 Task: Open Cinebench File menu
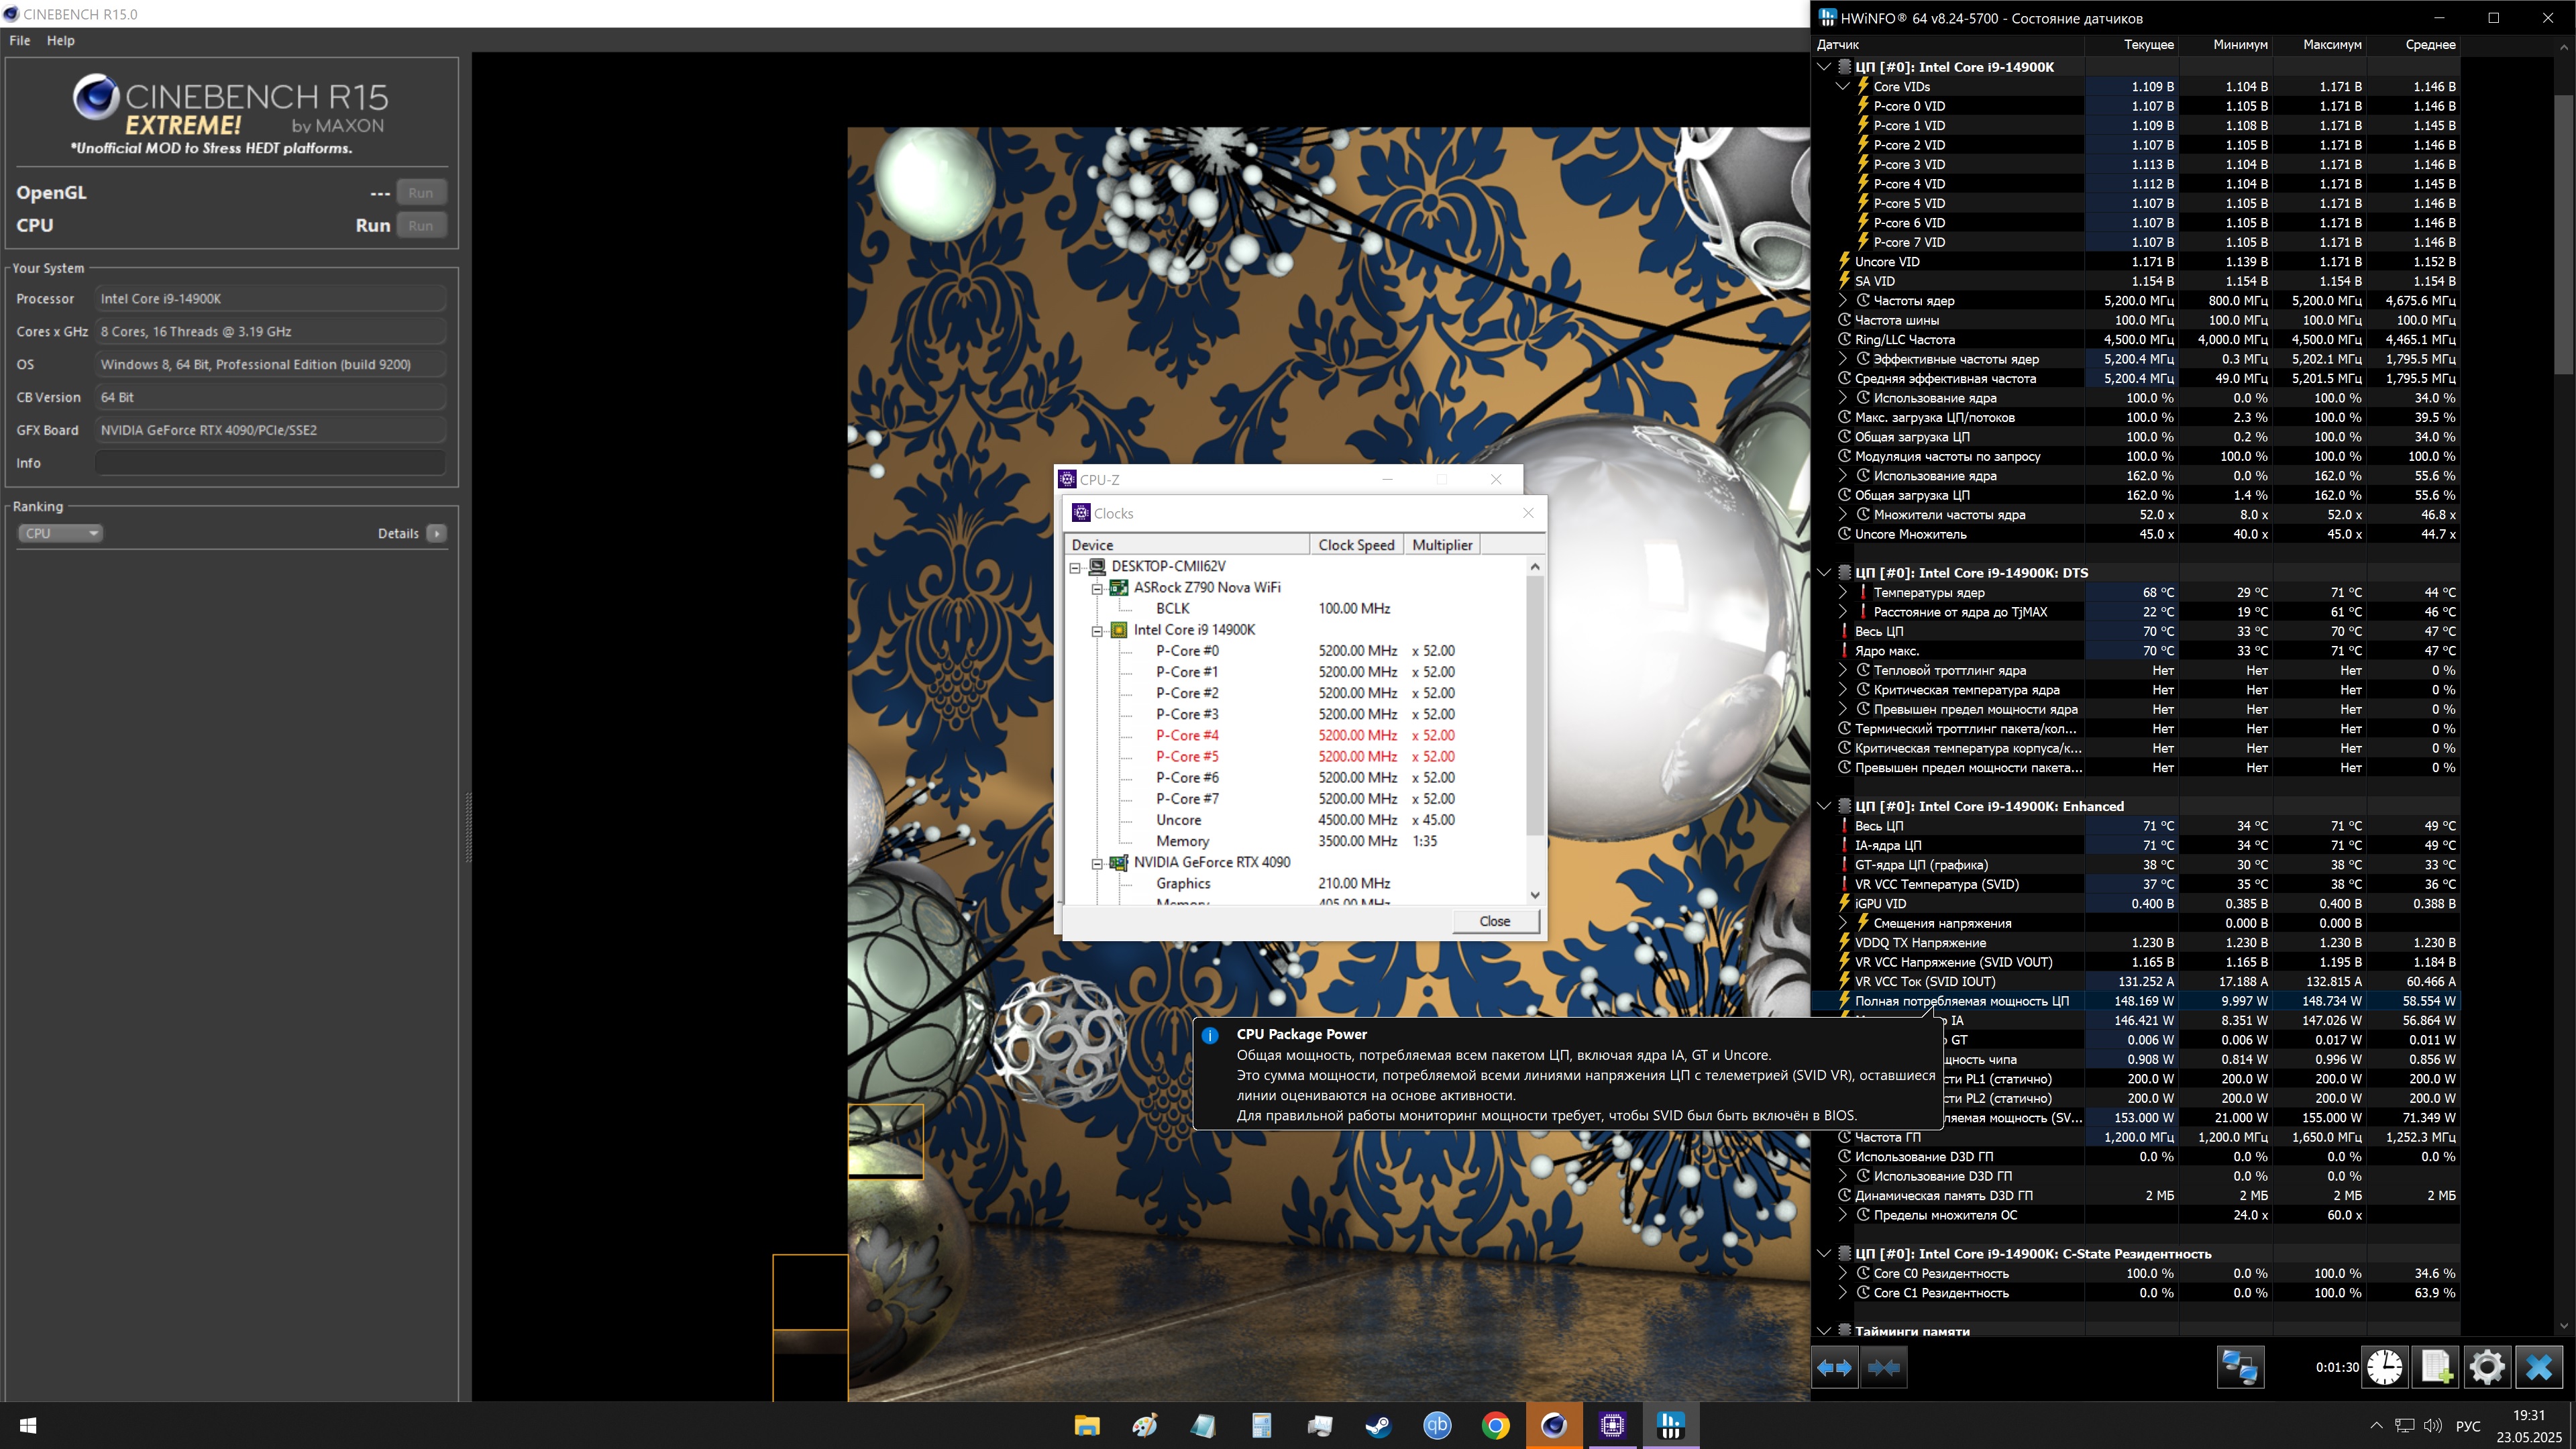coord(20,40)
